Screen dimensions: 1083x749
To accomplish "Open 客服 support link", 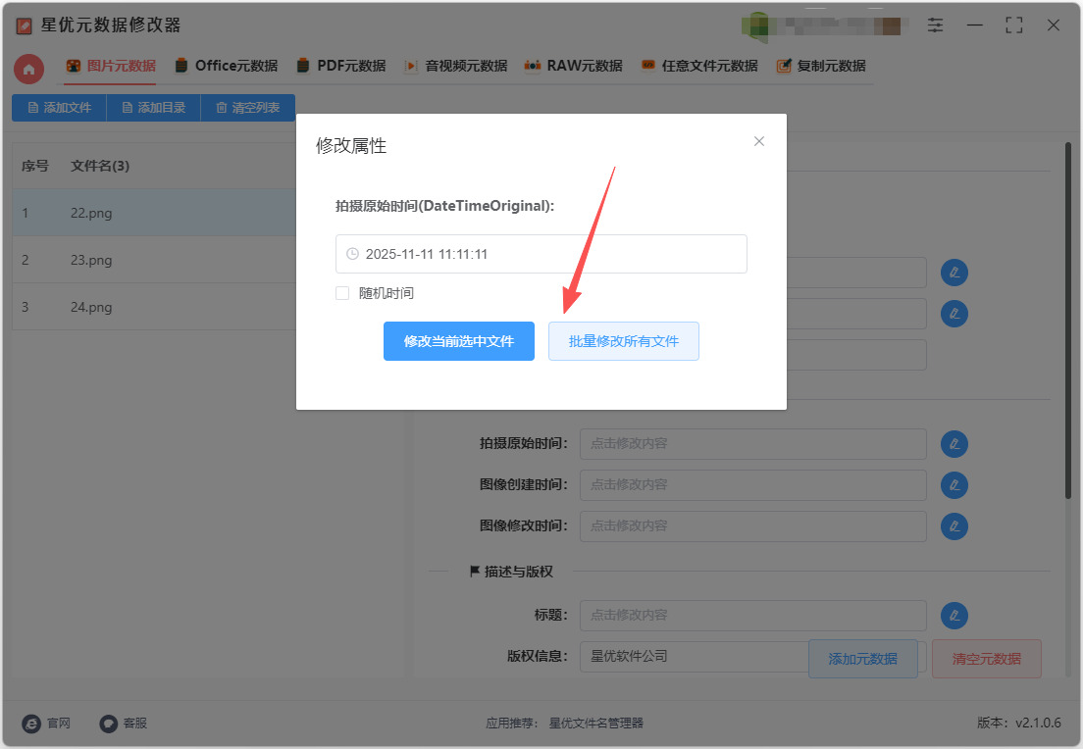I will (x=124, y=724).
